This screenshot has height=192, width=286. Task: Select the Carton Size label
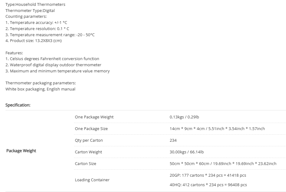tap(85, 163)
